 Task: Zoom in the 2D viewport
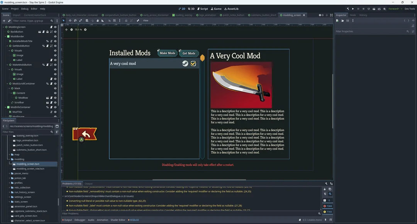point(85,30)
